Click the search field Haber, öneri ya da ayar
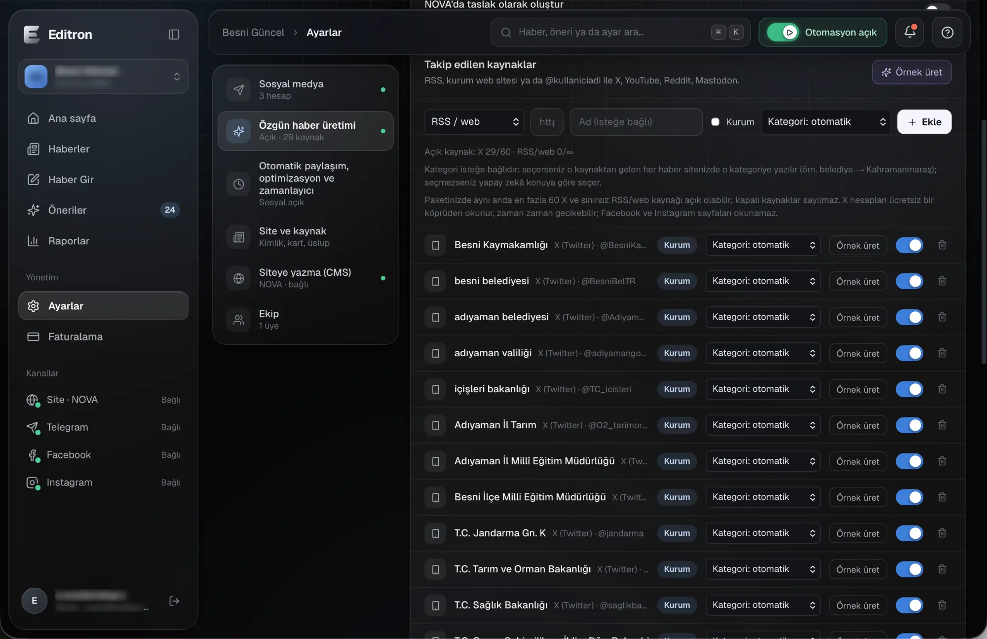The width and height of the screenshot is (987, 639). pos(620,33)
